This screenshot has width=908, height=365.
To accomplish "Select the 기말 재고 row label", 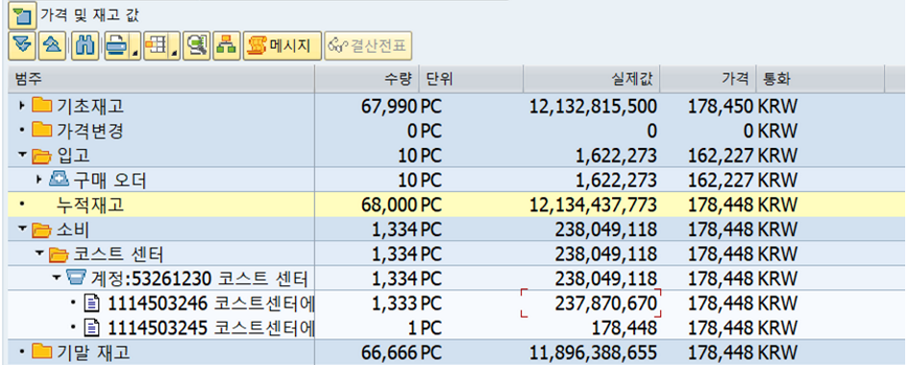I will pyautogui.click(x=93, y=352).
